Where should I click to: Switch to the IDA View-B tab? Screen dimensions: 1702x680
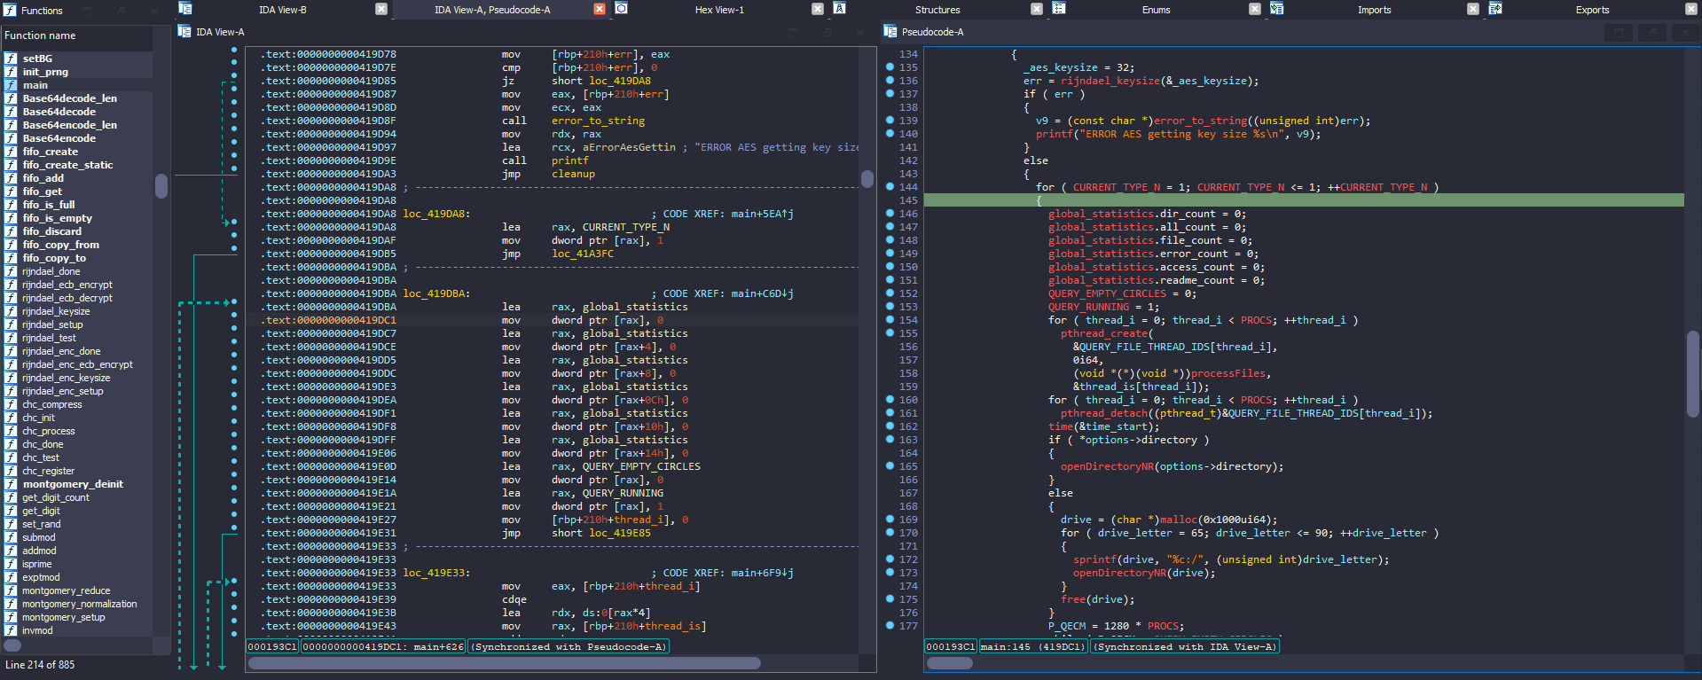click(x=283, y=10)
